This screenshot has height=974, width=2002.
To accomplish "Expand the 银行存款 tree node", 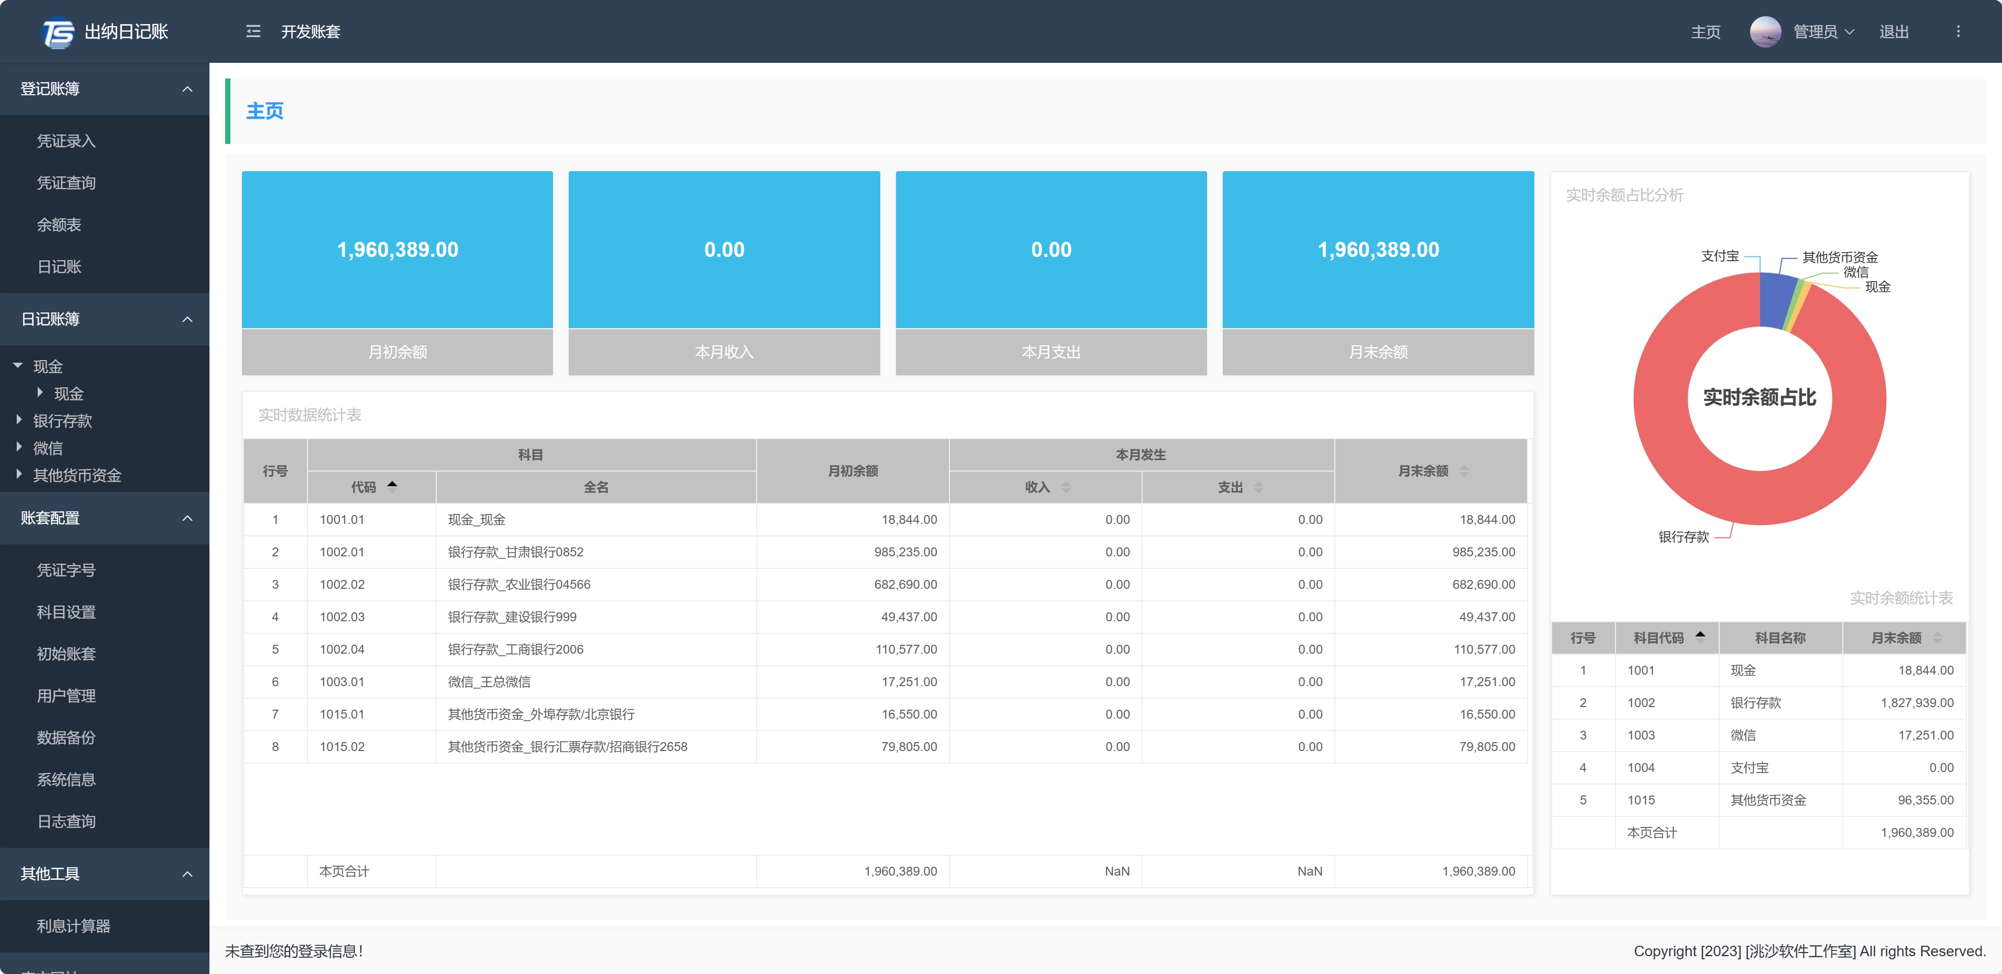I will click(x=19, y=420).
